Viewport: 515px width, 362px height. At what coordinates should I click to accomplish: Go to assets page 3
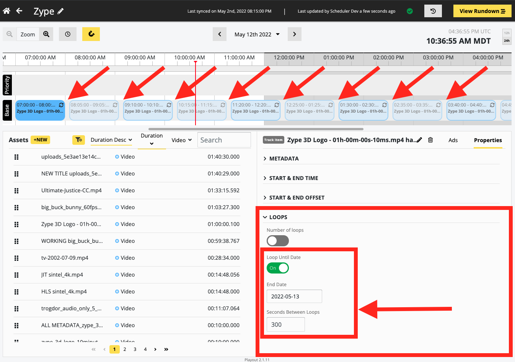point(135,349)
